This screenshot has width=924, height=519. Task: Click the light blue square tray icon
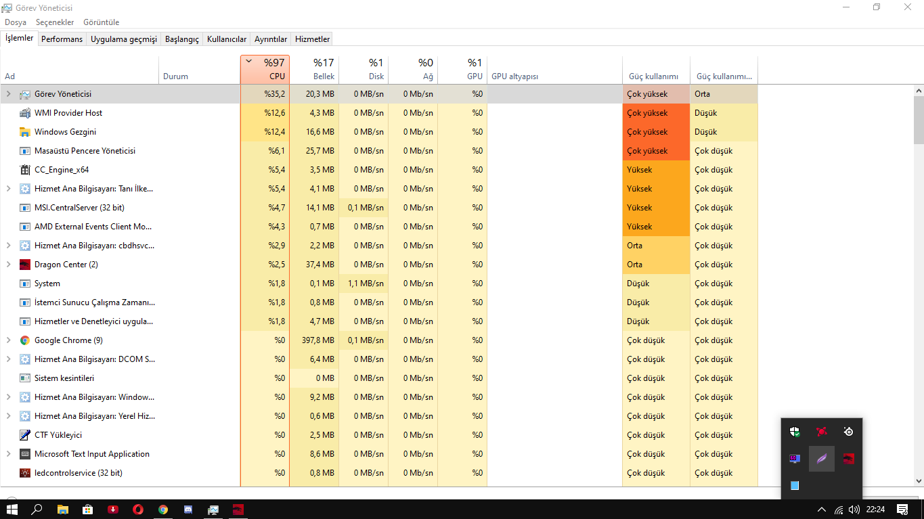795,486
